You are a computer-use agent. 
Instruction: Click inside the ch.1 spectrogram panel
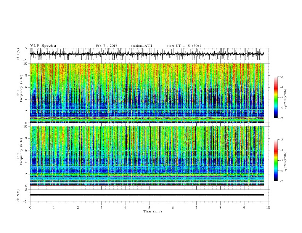[x=147, y=93]
